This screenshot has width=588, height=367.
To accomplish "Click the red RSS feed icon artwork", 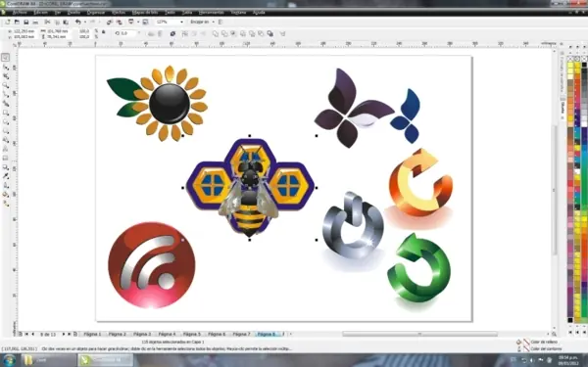I will 152,265.
